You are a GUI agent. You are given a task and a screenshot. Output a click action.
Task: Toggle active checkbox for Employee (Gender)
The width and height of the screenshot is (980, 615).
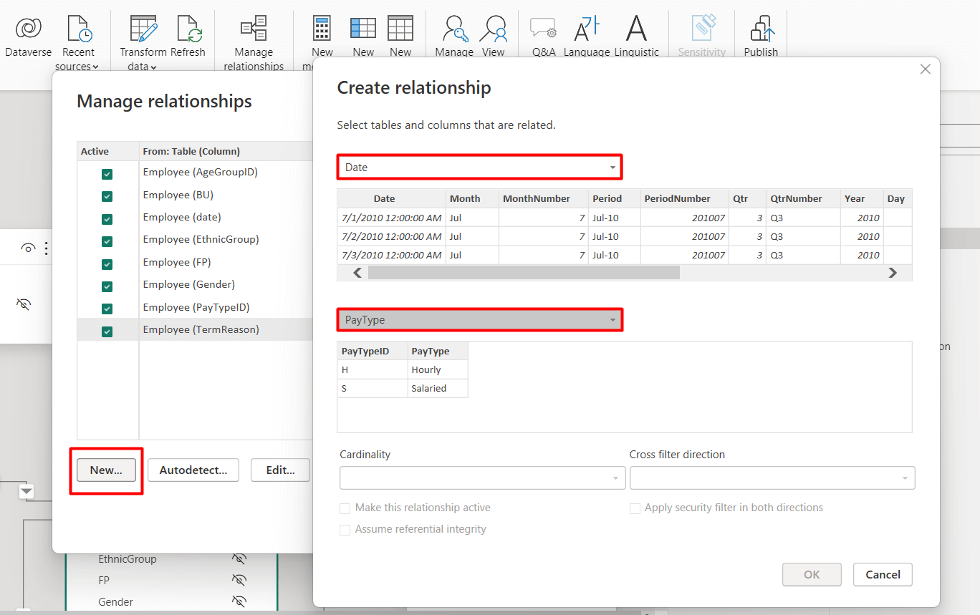click(107, 286)
